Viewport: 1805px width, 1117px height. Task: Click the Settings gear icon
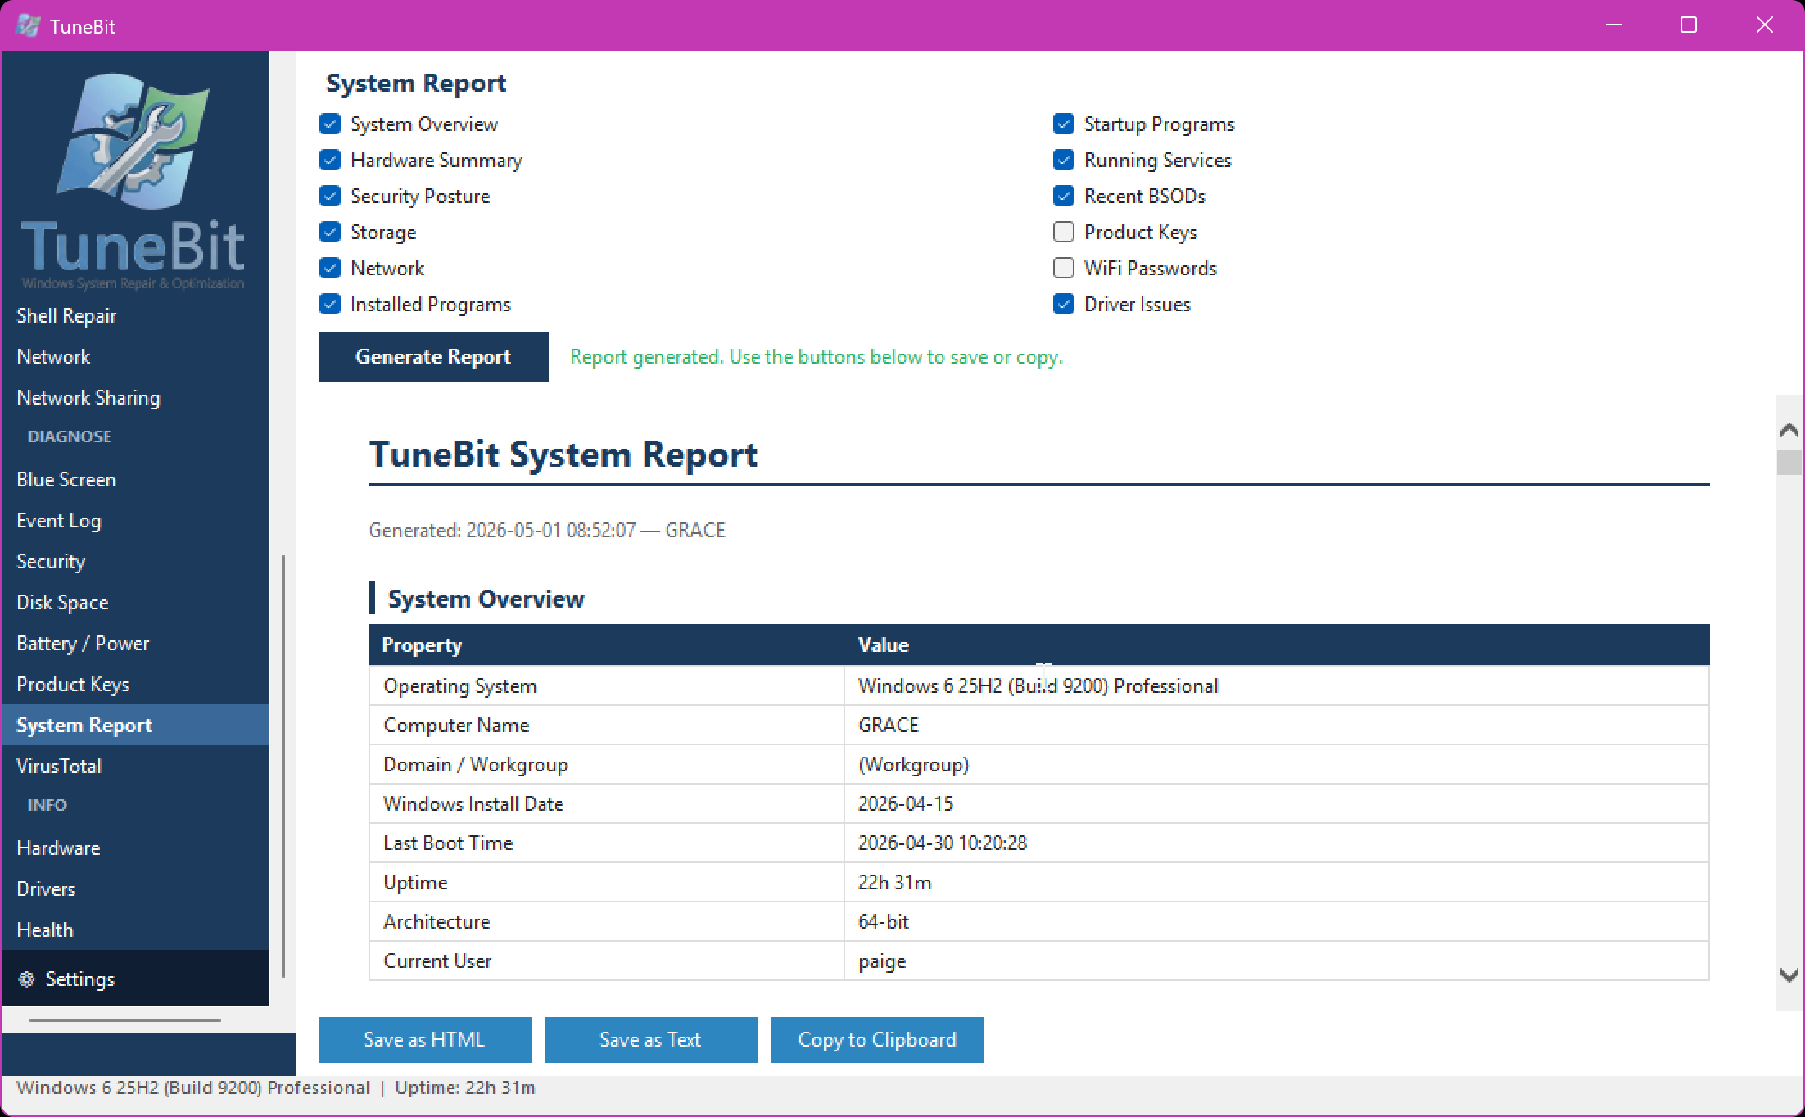pyautogui.click(x=27, y=979)
